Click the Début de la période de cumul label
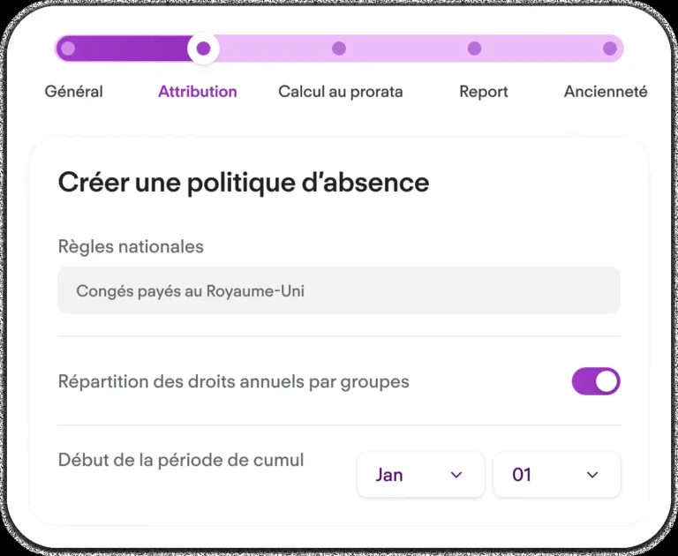The width and height of the screenshot is (678, 556). (x=181, y=460)
